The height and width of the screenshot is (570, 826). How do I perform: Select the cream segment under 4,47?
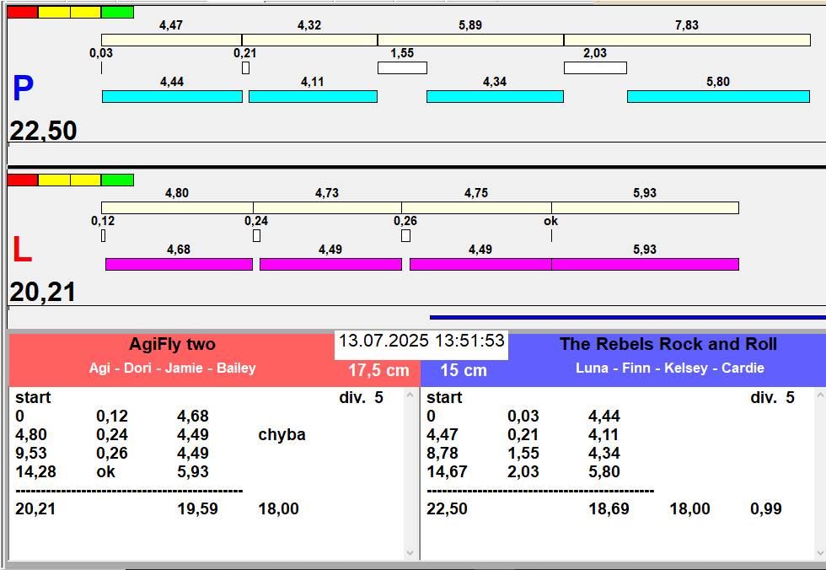[x=172, y=40]
